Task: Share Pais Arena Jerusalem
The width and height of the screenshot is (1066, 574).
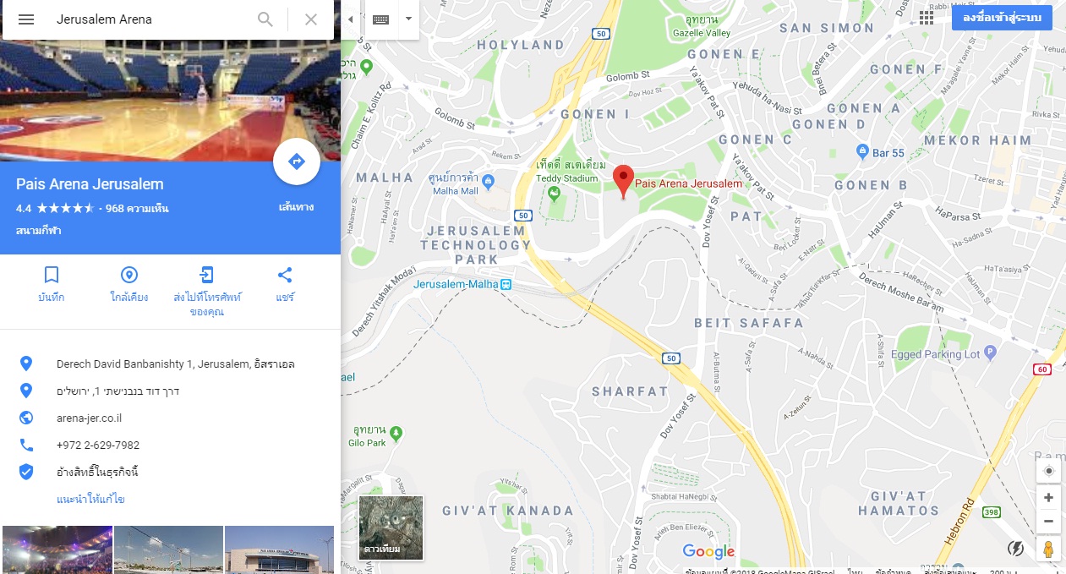Action: pyautogui.click(x=285, y=285)
